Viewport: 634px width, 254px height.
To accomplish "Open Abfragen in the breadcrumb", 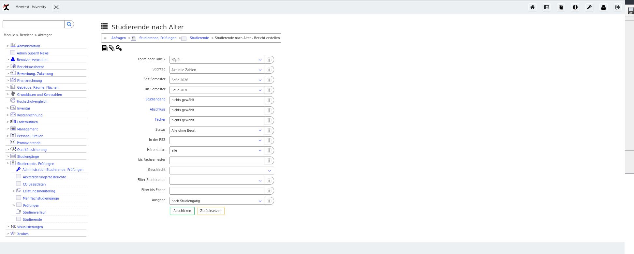I will click(x=118, y=38).
